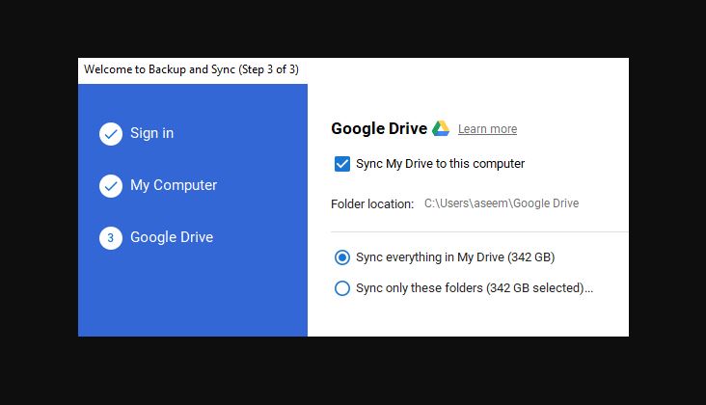Click "Sync My Drive to this computer" label
The image size is (706, 405).
click(441, 164)
